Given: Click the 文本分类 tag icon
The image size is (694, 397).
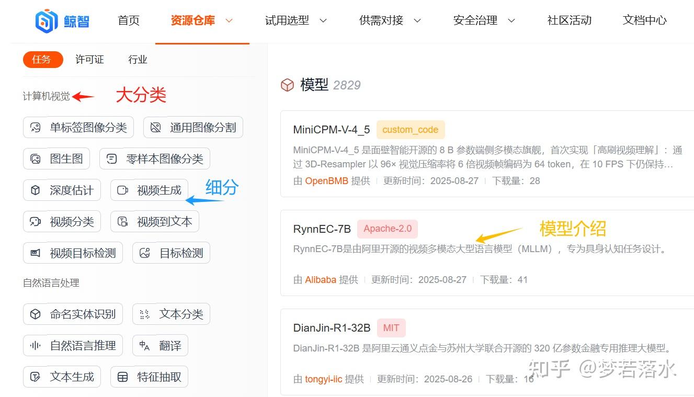Looking at the screenshot, I should pyautogui.click(x=145, y=314).
